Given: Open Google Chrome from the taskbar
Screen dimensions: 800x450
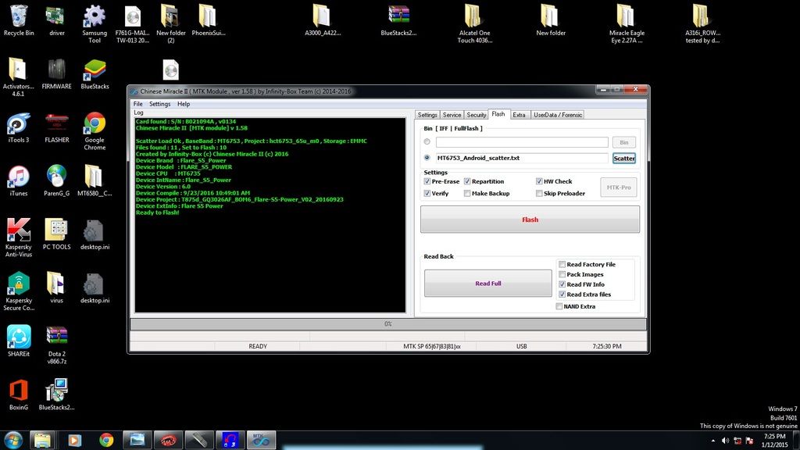Looking at the screenshot, I should tap(106, 440).
